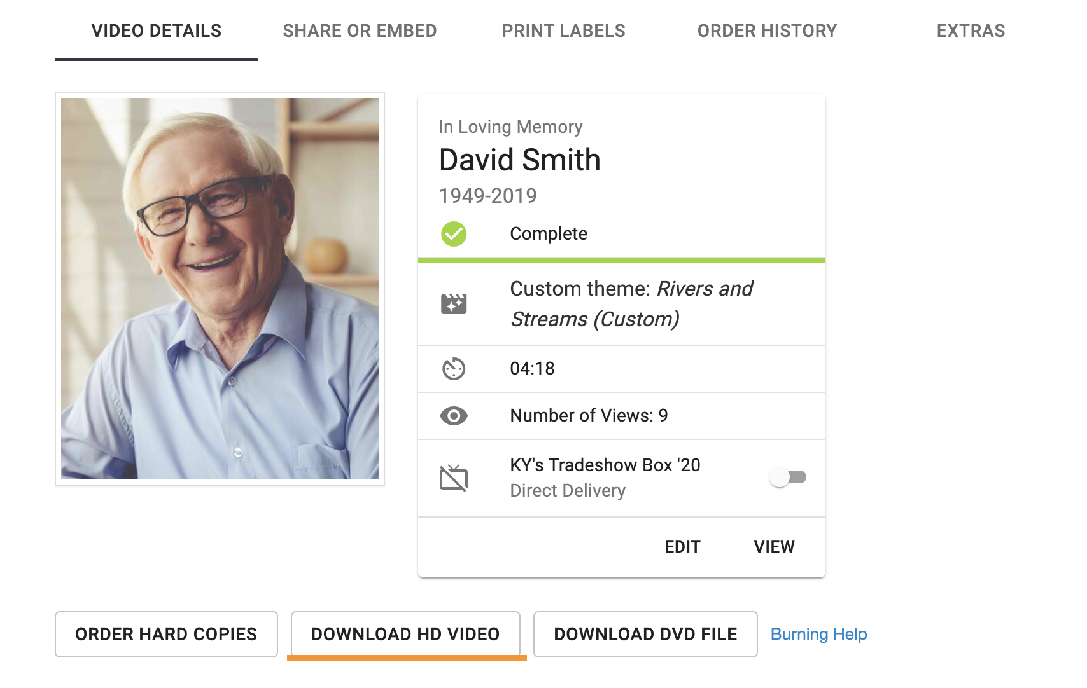Open the Print Labels tab

(x=564, y=31)
